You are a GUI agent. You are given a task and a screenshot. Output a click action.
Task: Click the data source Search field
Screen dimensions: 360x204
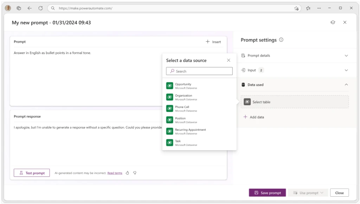[x=199, y=71]
